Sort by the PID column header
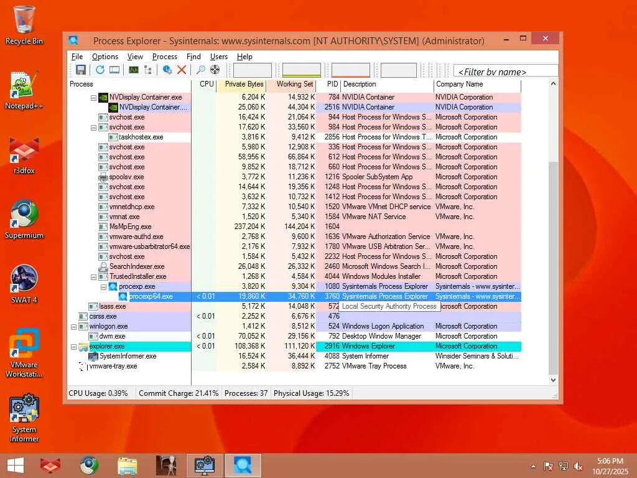This screenshot has height=478, width=637. pyautogui.click(x=328, y=84)
